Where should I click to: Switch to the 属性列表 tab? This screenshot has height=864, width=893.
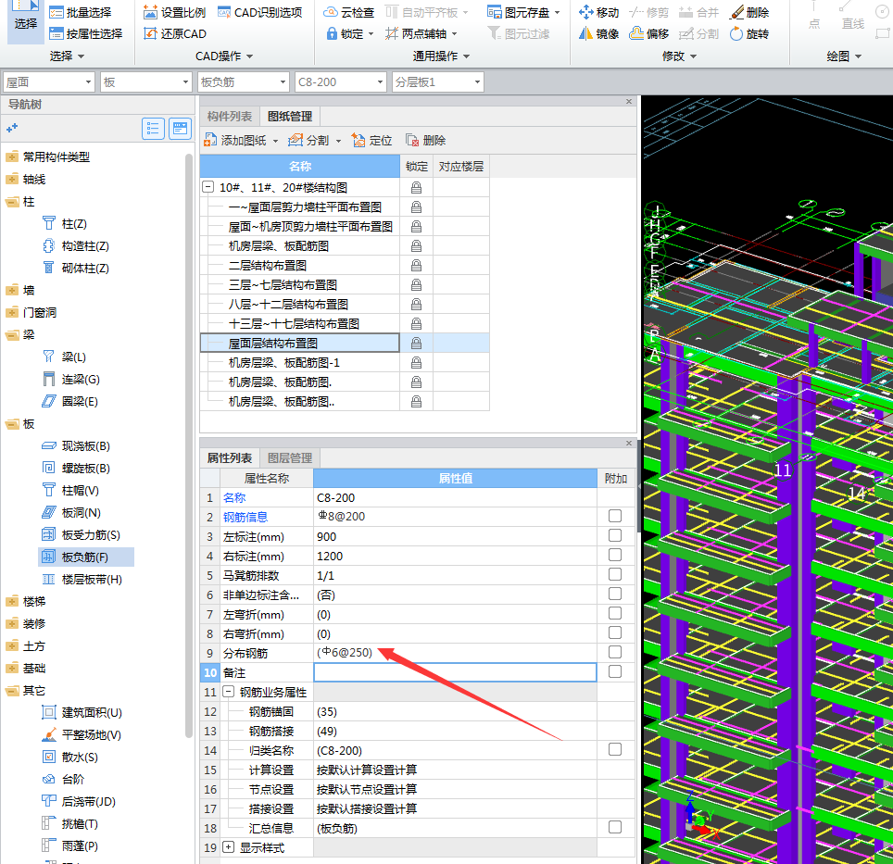click(x=230, y=458)
